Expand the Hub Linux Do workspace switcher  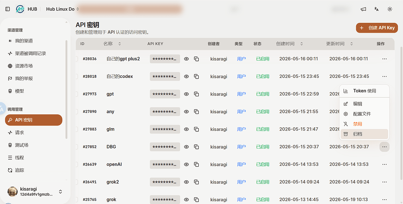tap(63, 9)
